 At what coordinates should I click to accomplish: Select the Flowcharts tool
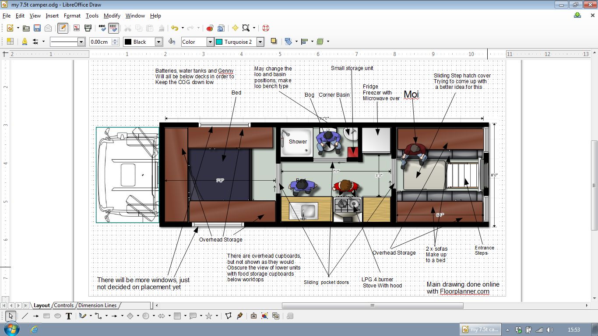coord(177,316)
